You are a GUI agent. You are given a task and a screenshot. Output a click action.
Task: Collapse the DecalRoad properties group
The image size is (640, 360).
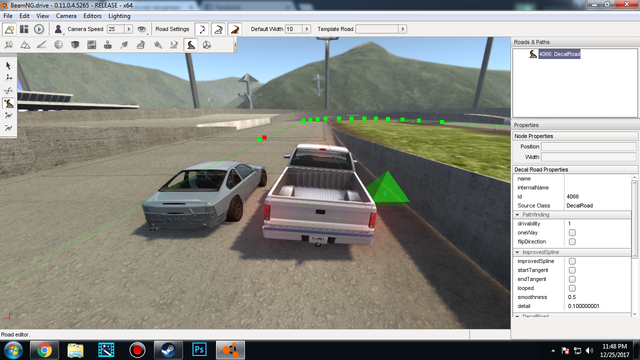coord(517,316)
